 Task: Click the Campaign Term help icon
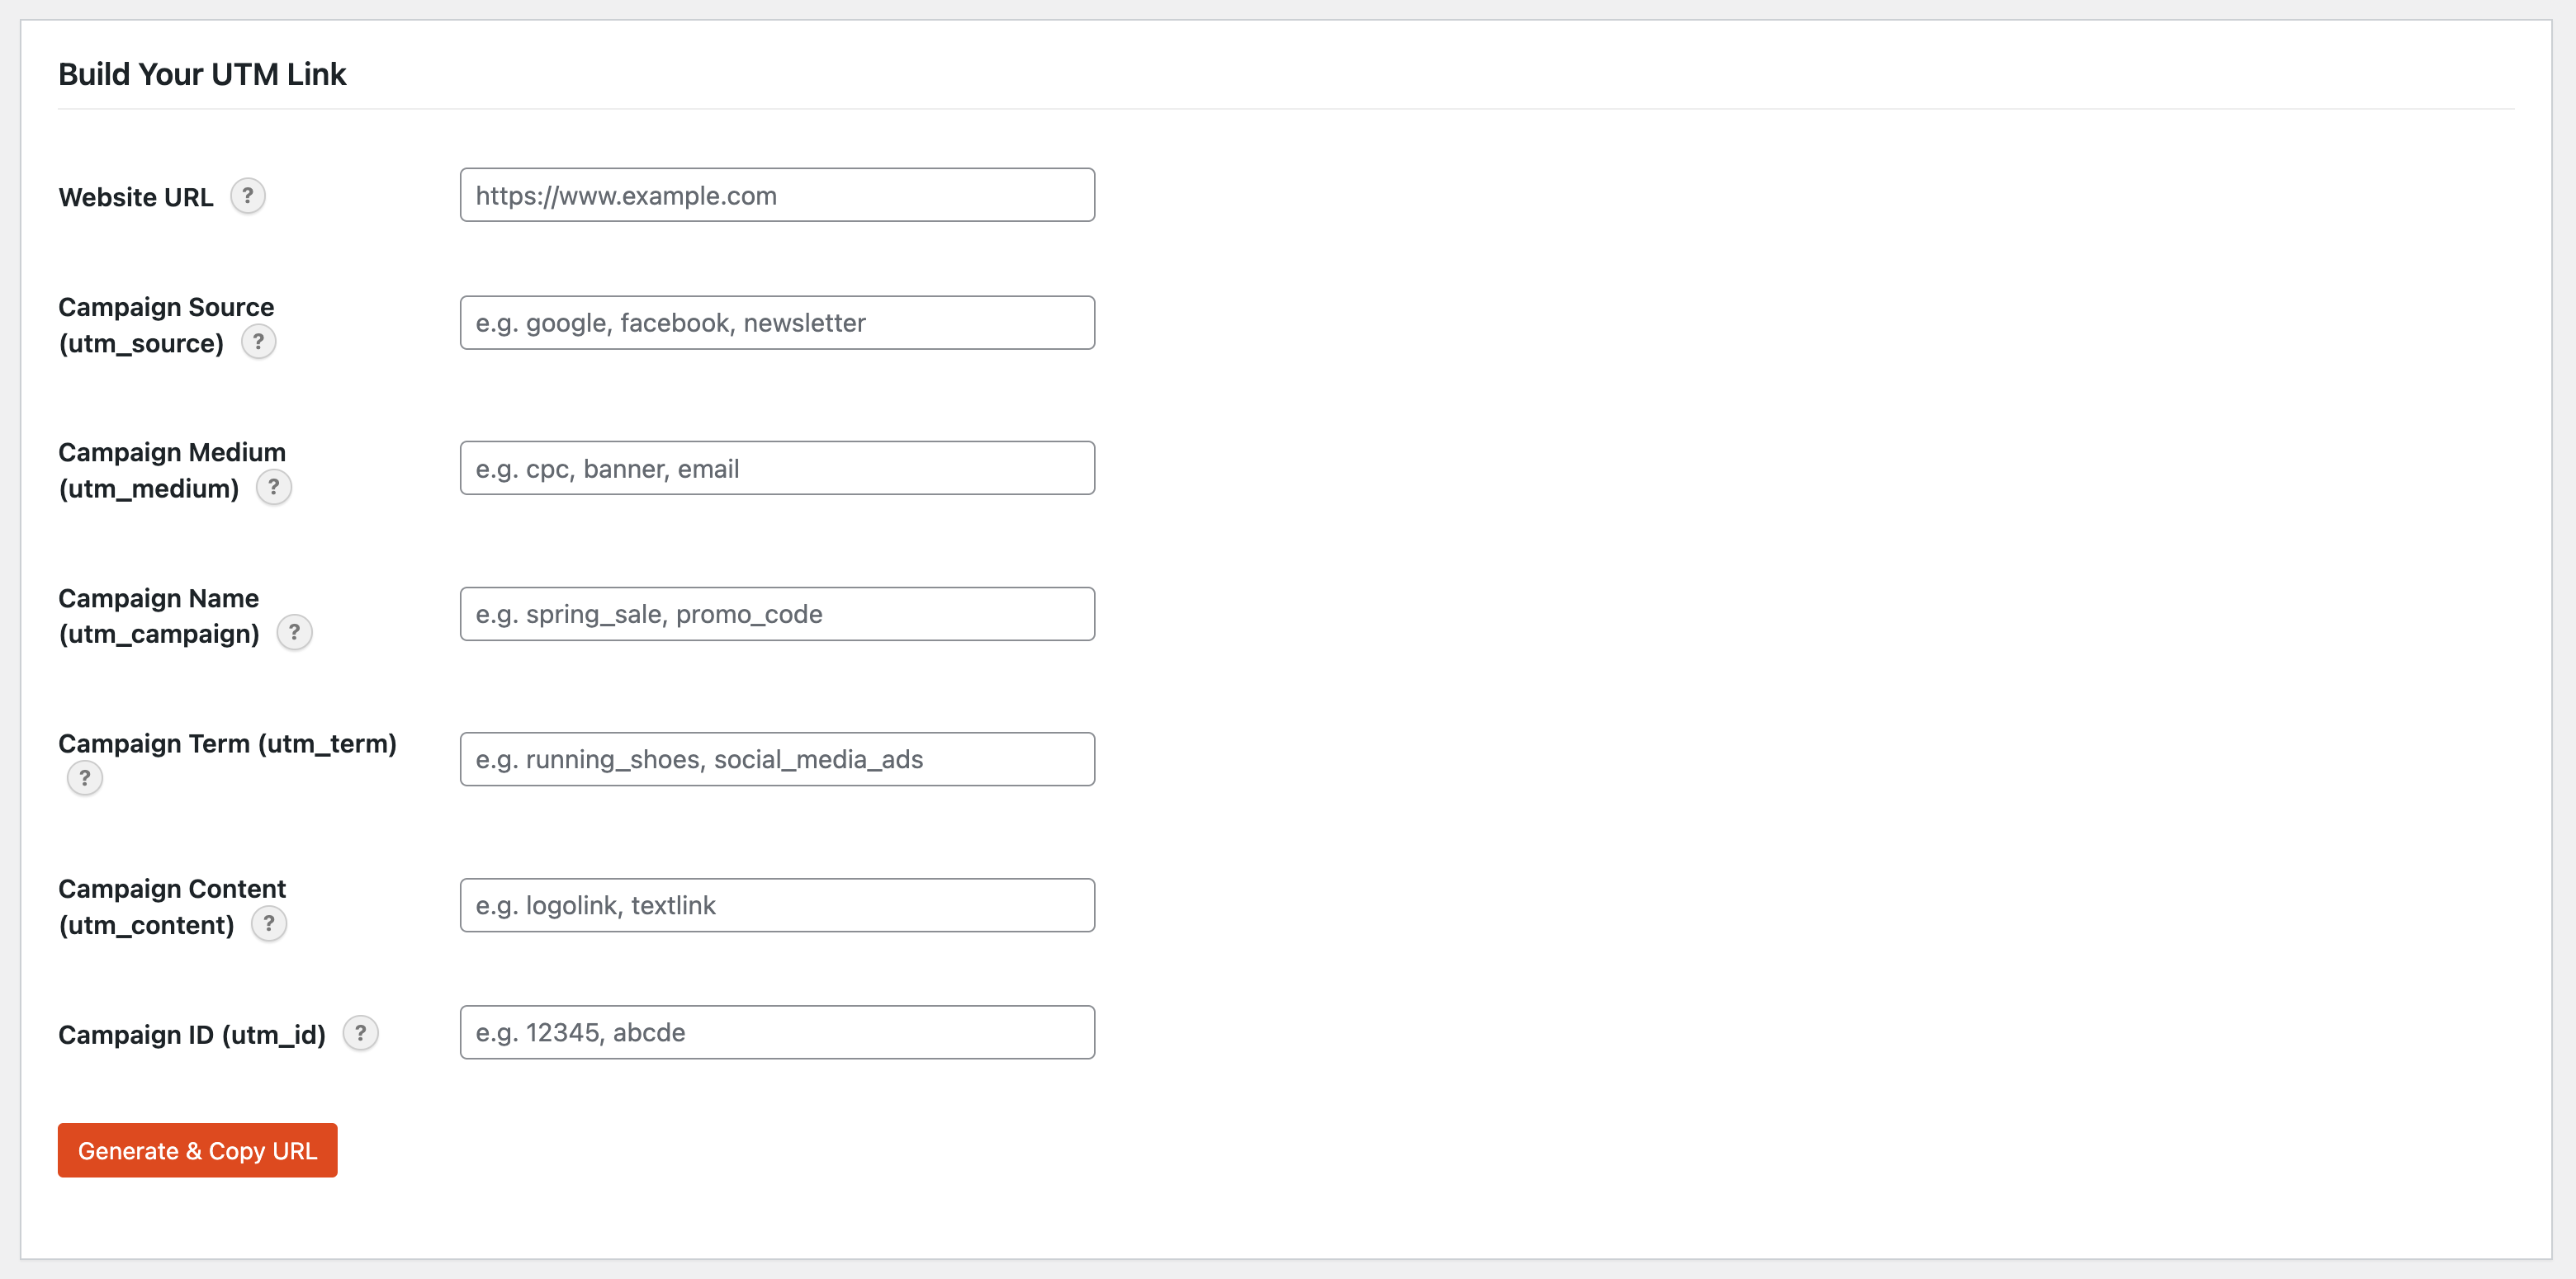click(85, 778)
